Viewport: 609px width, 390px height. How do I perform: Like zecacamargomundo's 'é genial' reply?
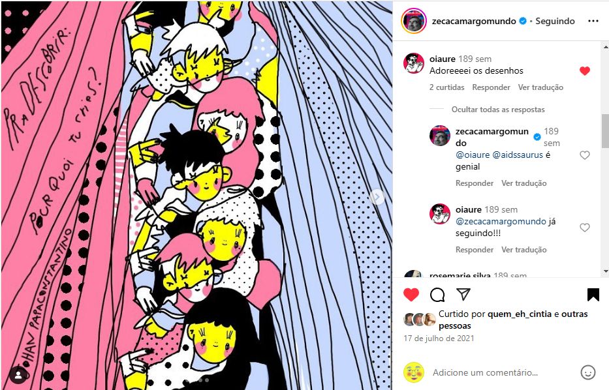coord(585,155)
